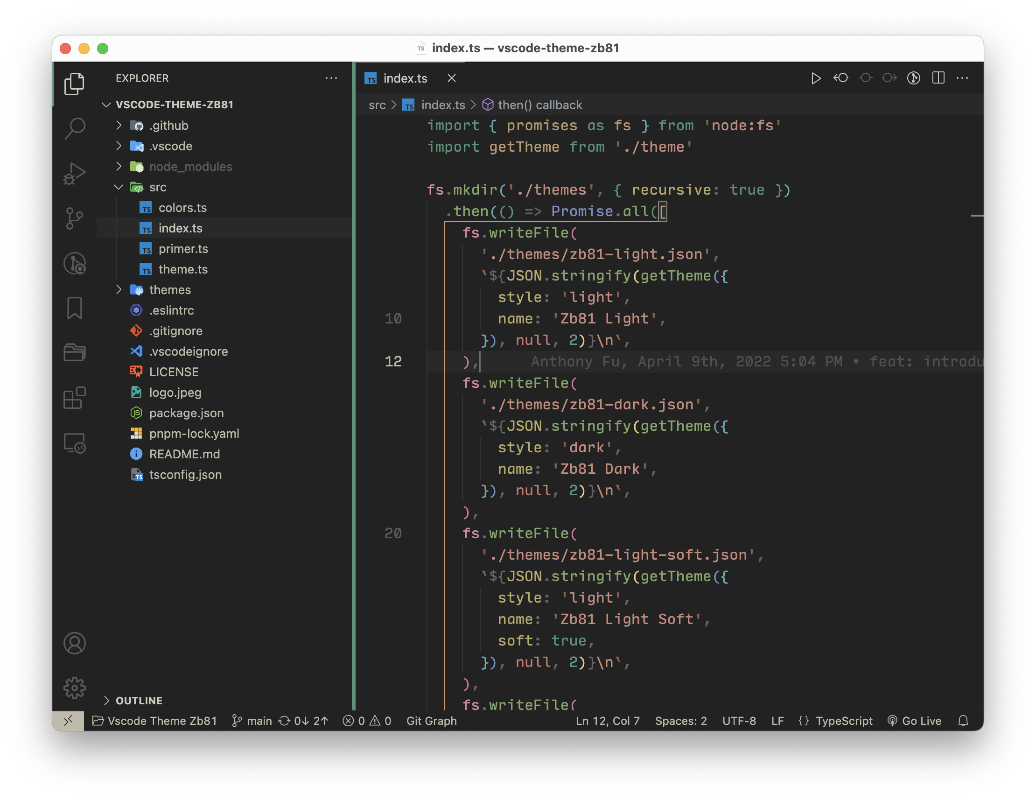
Task: Expand the node_modules folder
Action: click(224, 167)
